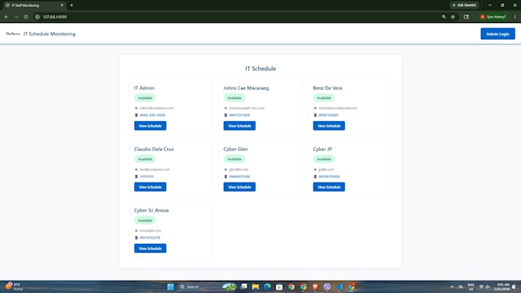The width and height of the screenshot is (521, 293).
Task: Click the IT Schedule Monitoring title
Action: [49, 34]
